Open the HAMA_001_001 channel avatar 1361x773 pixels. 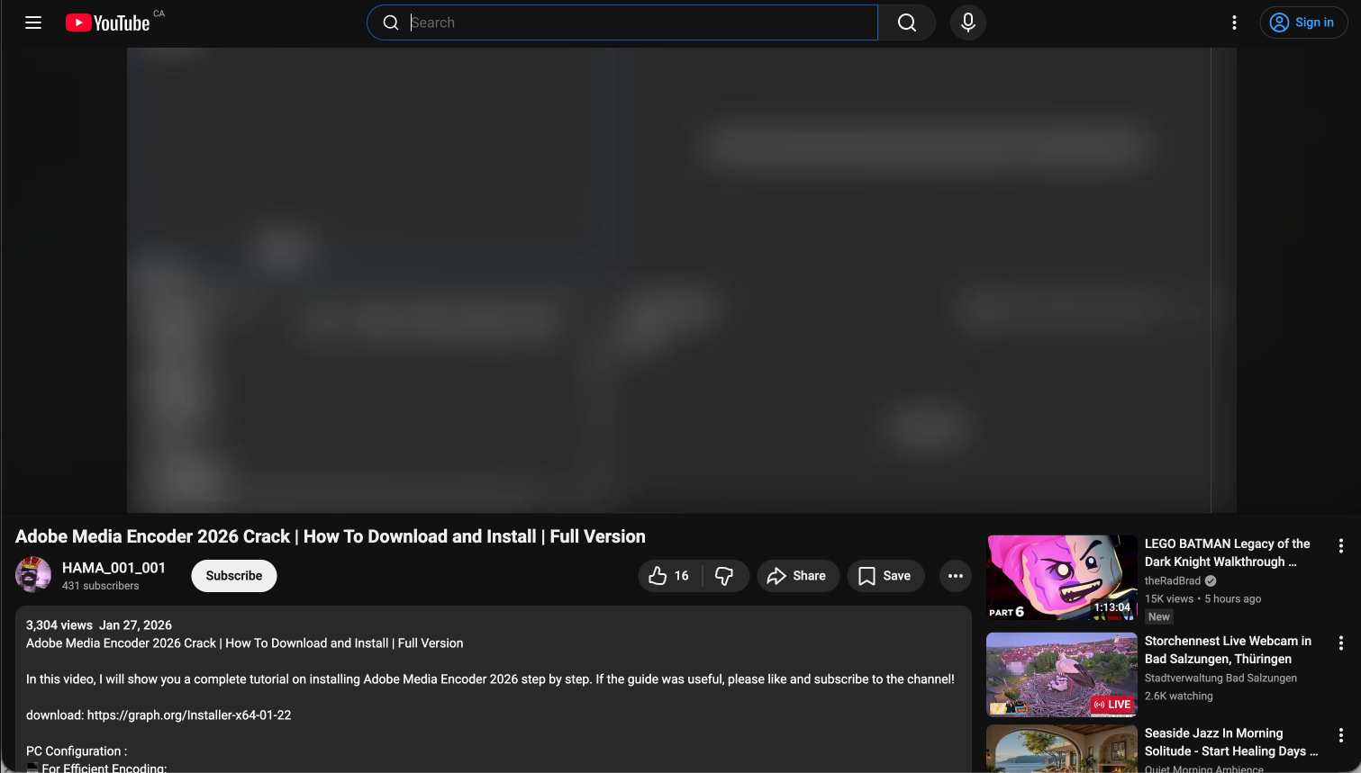[33, 575]
